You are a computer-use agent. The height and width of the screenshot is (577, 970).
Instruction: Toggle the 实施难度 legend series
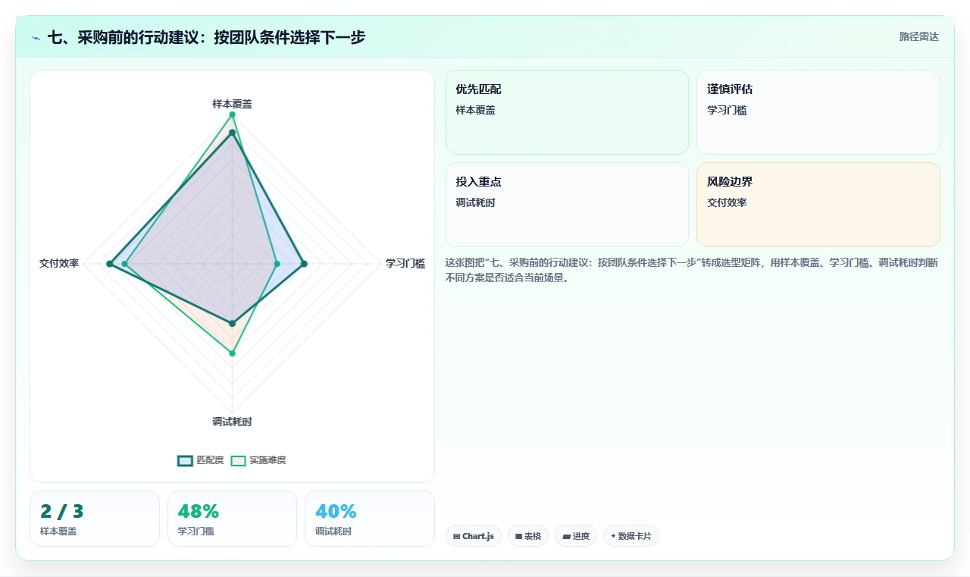tap(258, 460)
